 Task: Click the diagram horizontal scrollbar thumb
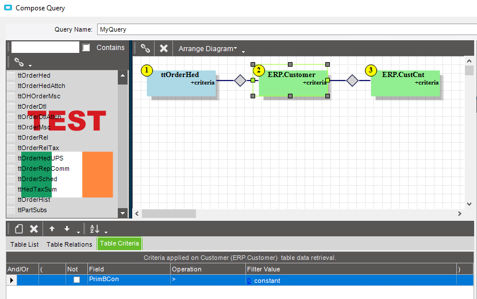click(x=169, y=214)
